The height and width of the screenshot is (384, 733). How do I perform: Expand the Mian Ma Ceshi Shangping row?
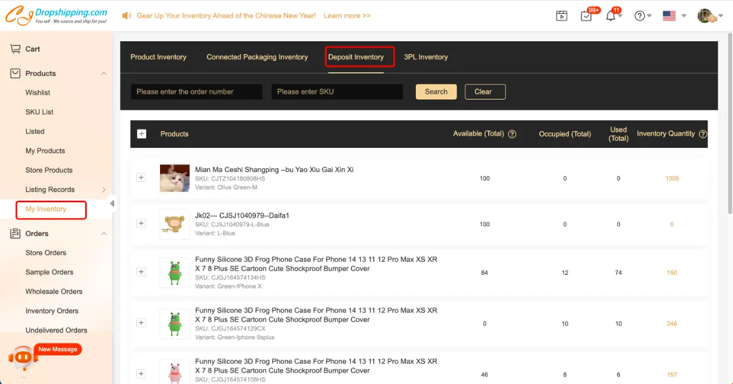pos(141,178)
